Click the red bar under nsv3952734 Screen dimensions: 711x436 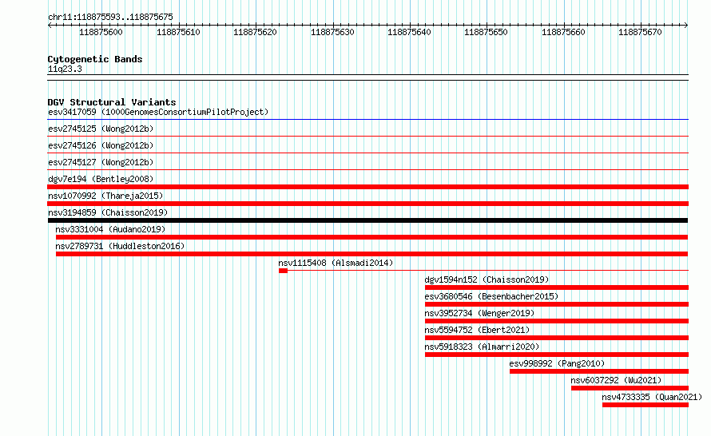coord(557,321)
